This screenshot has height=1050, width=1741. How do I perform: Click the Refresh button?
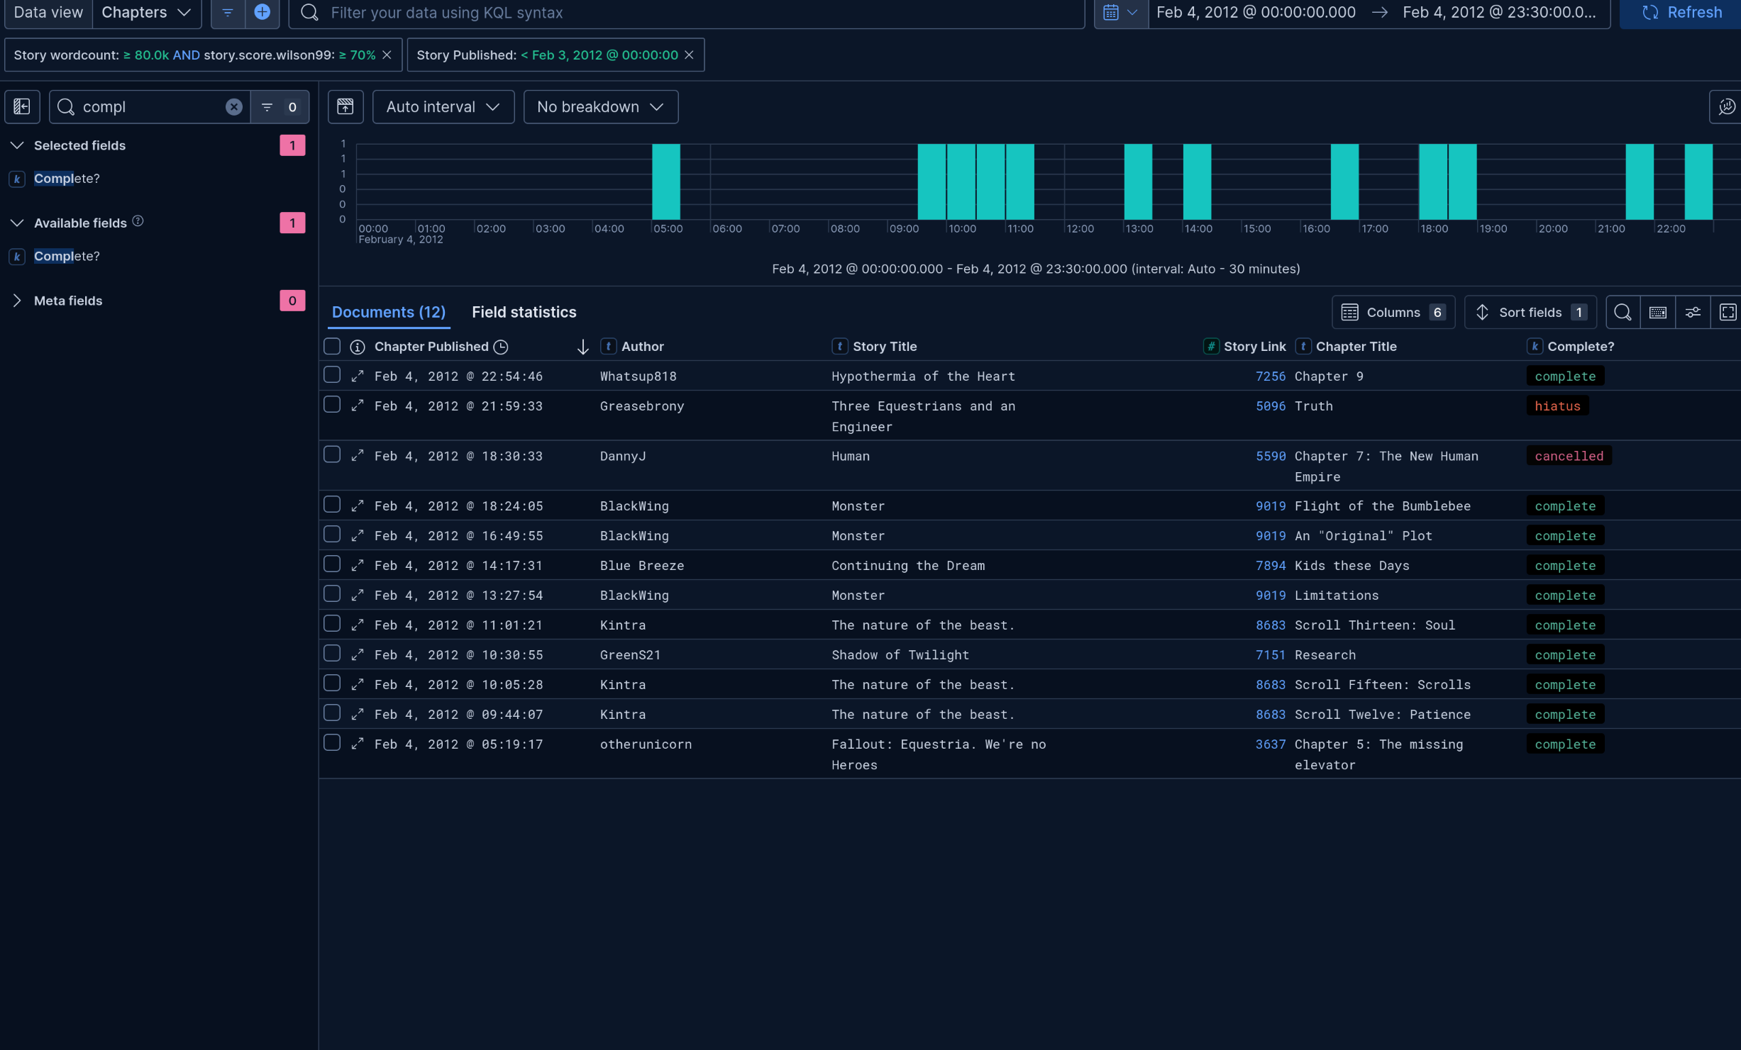pos(1680,12)
